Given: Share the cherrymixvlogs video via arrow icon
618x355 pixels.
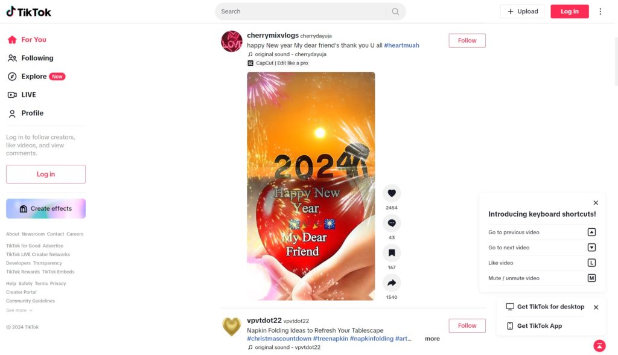Looking at the screenshot, I should pos(391,283).
